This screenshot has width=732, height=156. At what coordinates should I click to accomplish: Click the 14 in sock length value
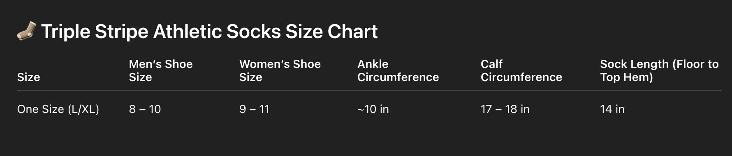pyautogui.click(x=612, y=109)
